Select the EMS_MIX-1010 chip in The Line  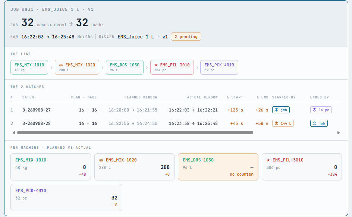[x=29, y=67]
